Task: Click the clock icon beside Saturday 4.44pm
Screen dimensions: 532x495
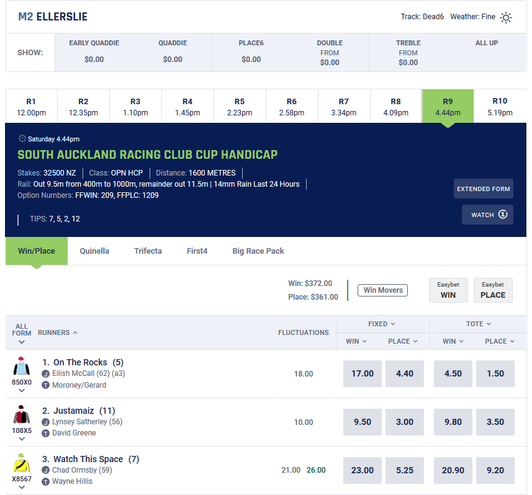Action: coord(22,139)
